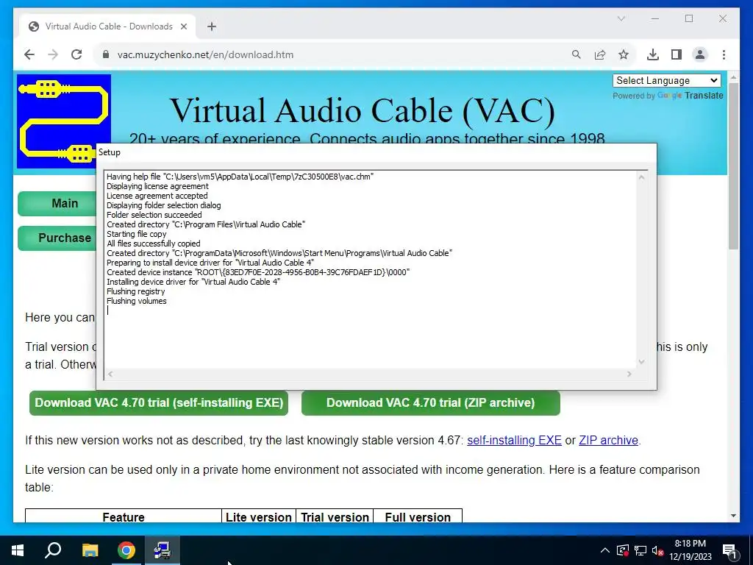This screenshot has width=753, height=565.
Task: Click the Purchase navigation button
Action: coord(57,238)
